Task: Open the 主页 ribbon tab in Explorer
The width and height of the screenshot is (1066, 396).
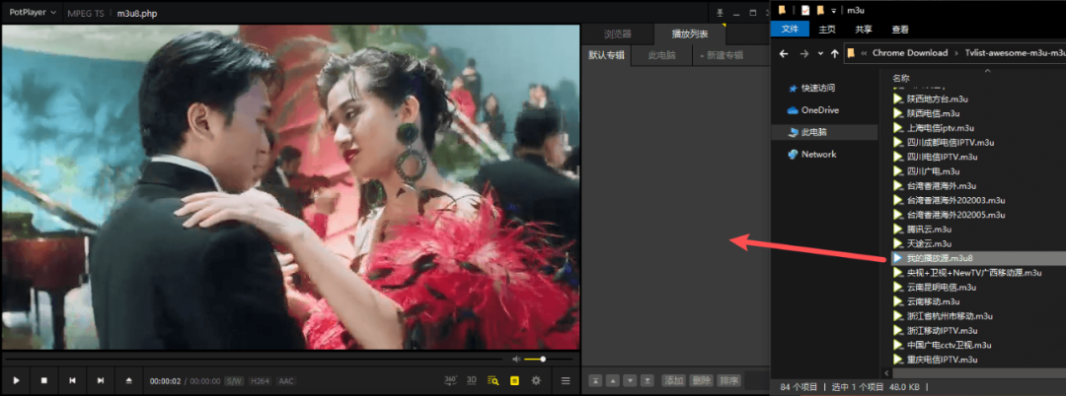Action: coord(827,30)
